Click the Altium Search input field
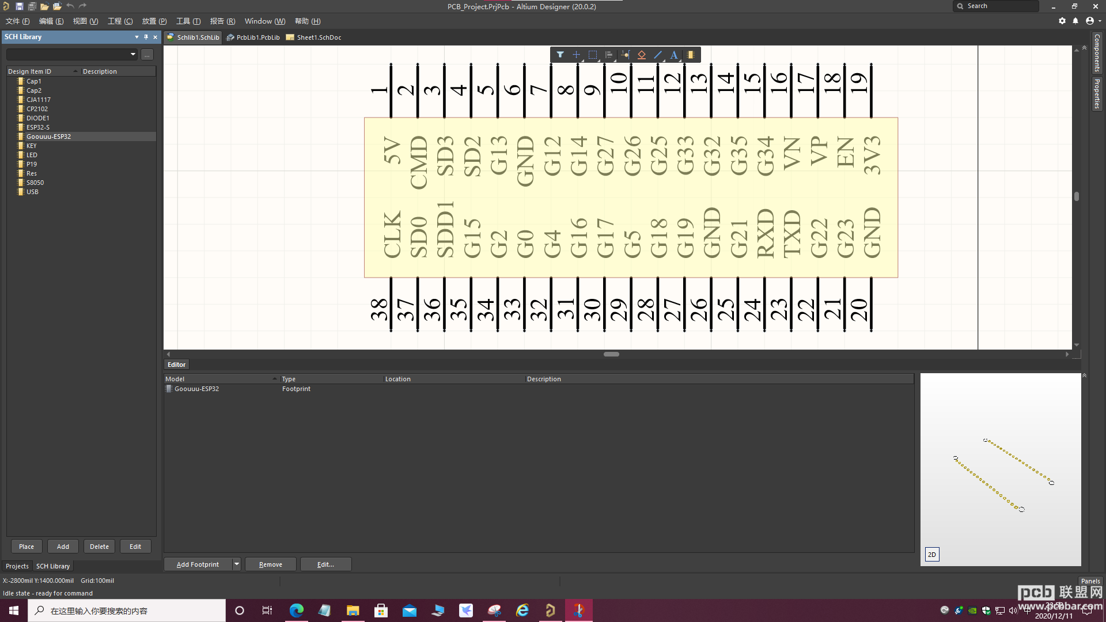 point(997,6)
